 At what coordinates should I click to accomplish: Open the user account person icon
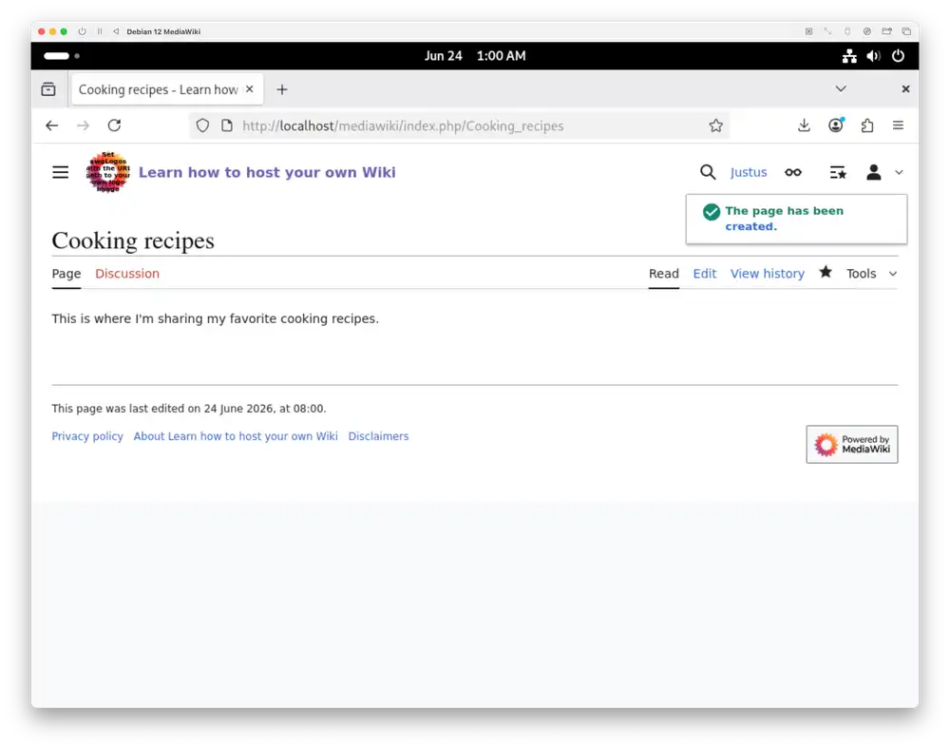[x=873, y=173]
